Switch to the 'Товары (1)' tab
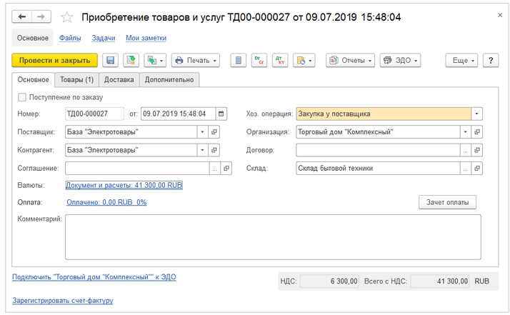 coord(76,79)
